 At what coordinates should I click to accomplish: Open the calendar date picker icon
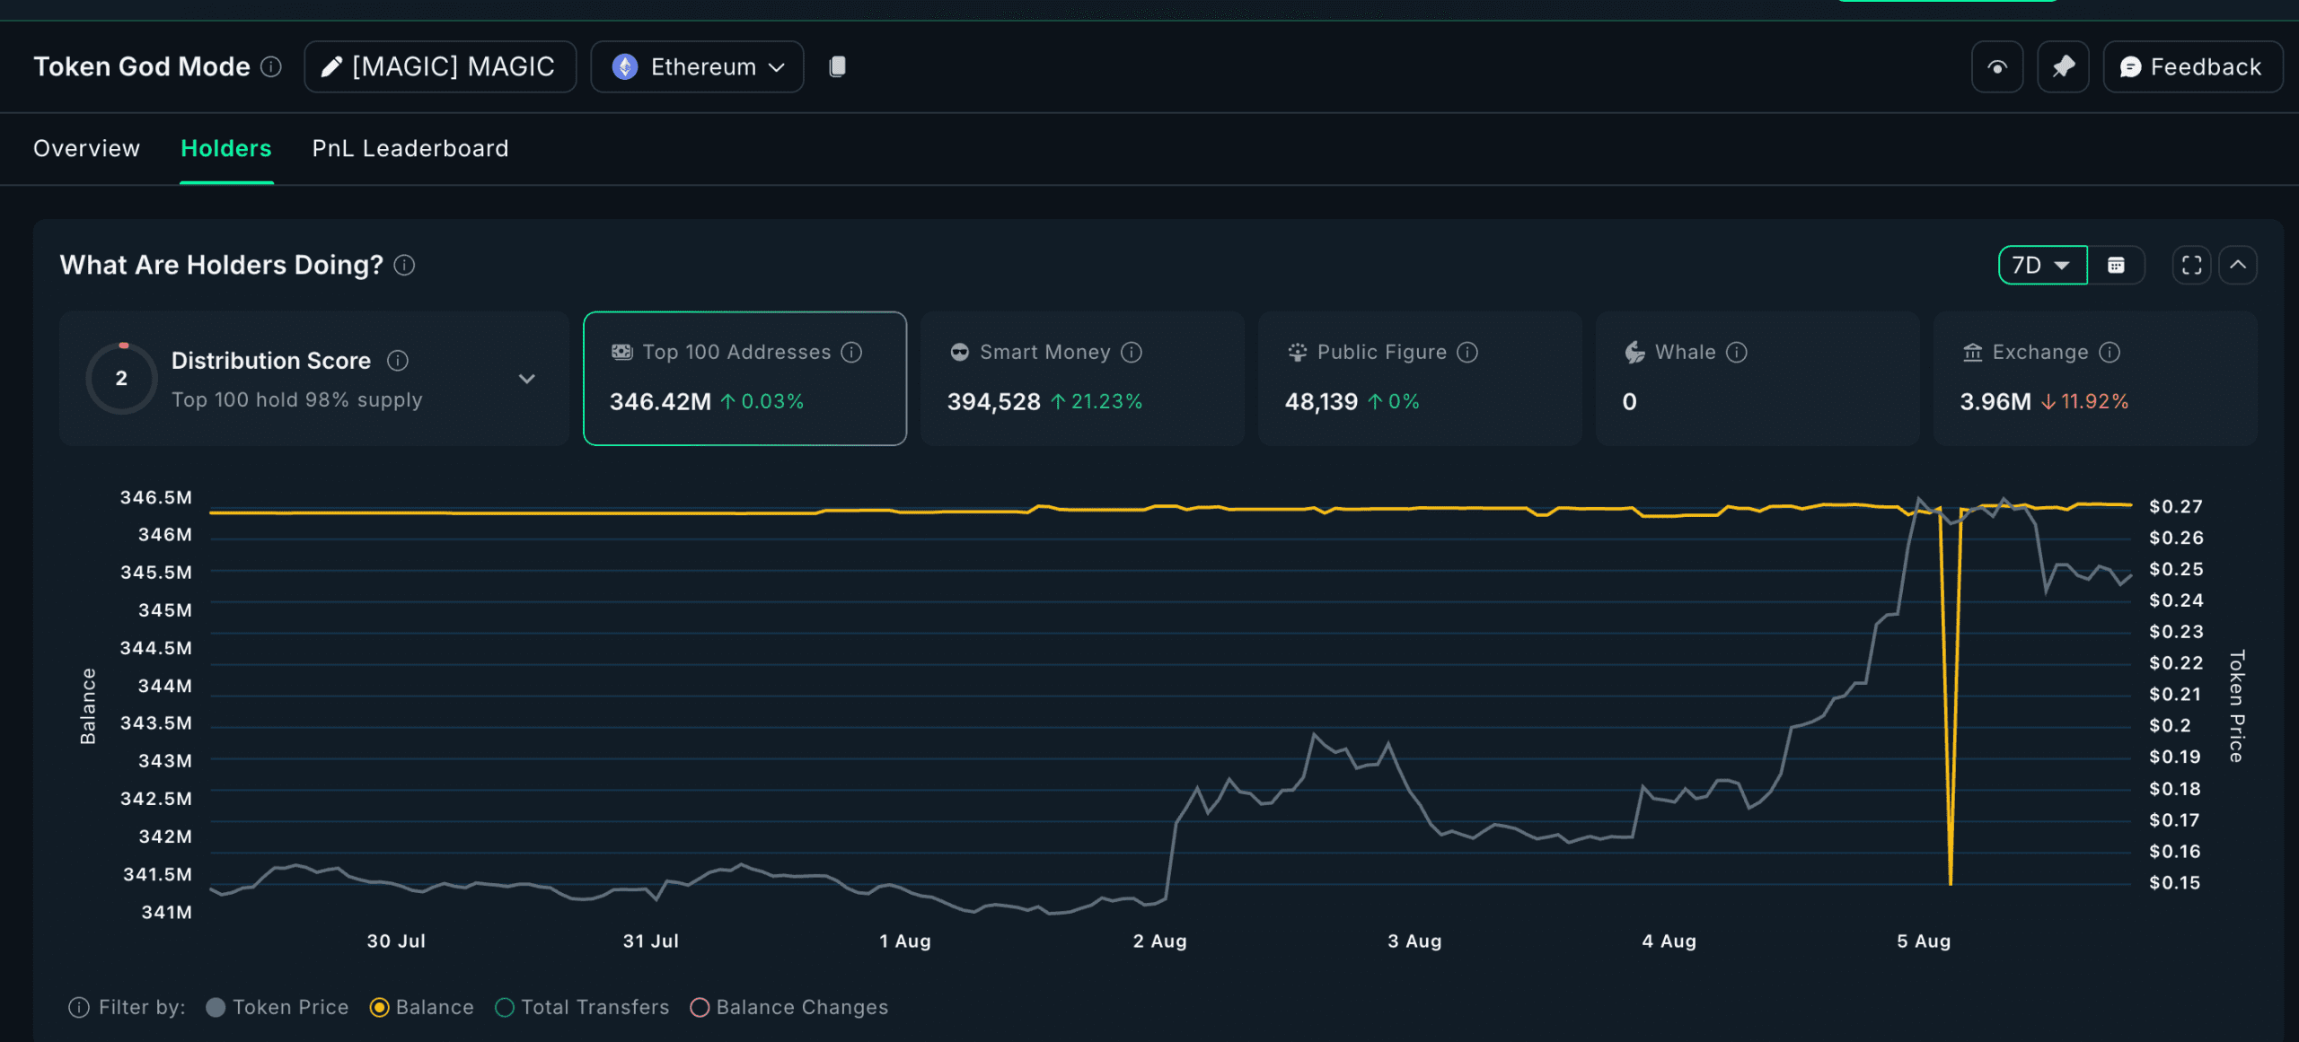[x=2116, y=265]
